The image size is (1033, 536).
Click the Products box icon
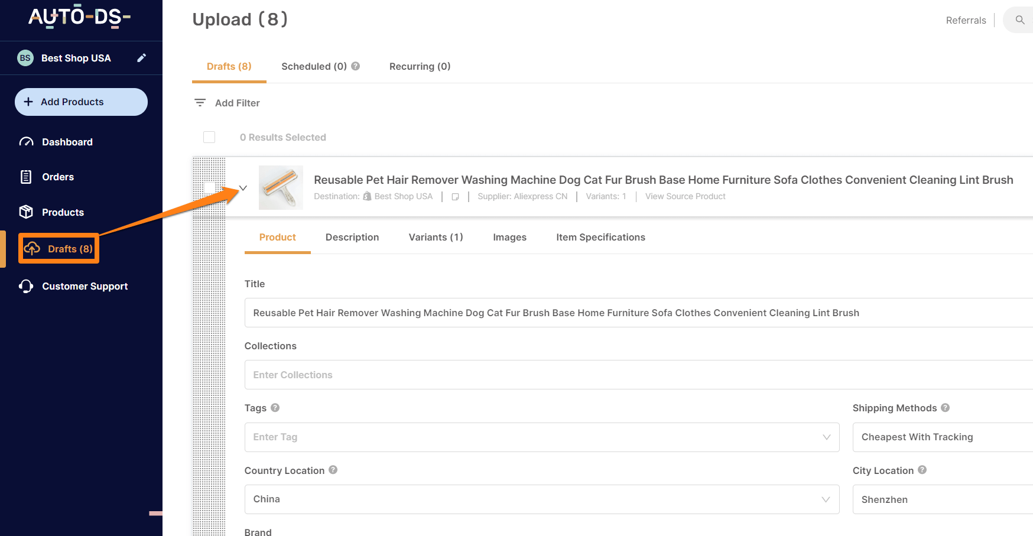coord(26,212)
